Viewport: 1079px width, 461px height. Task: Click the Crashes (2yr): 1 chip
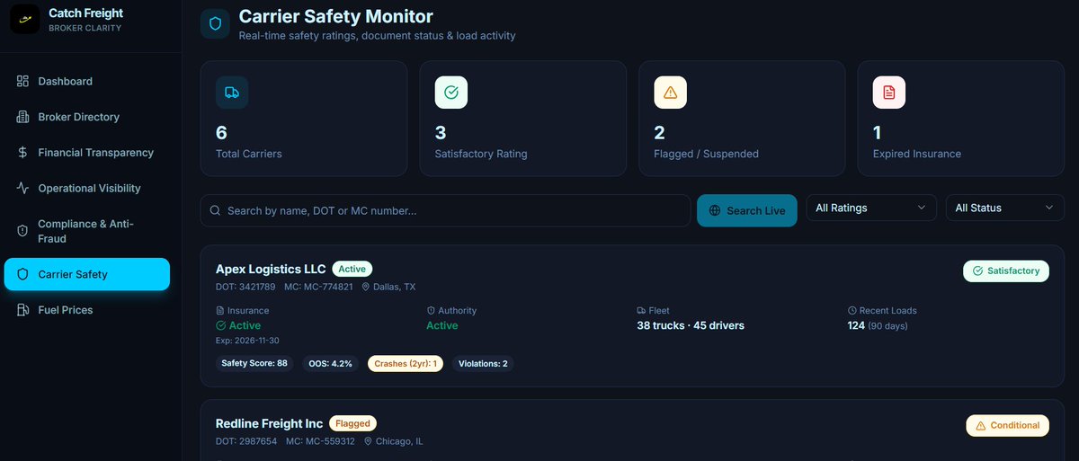(x=406, y=364)
